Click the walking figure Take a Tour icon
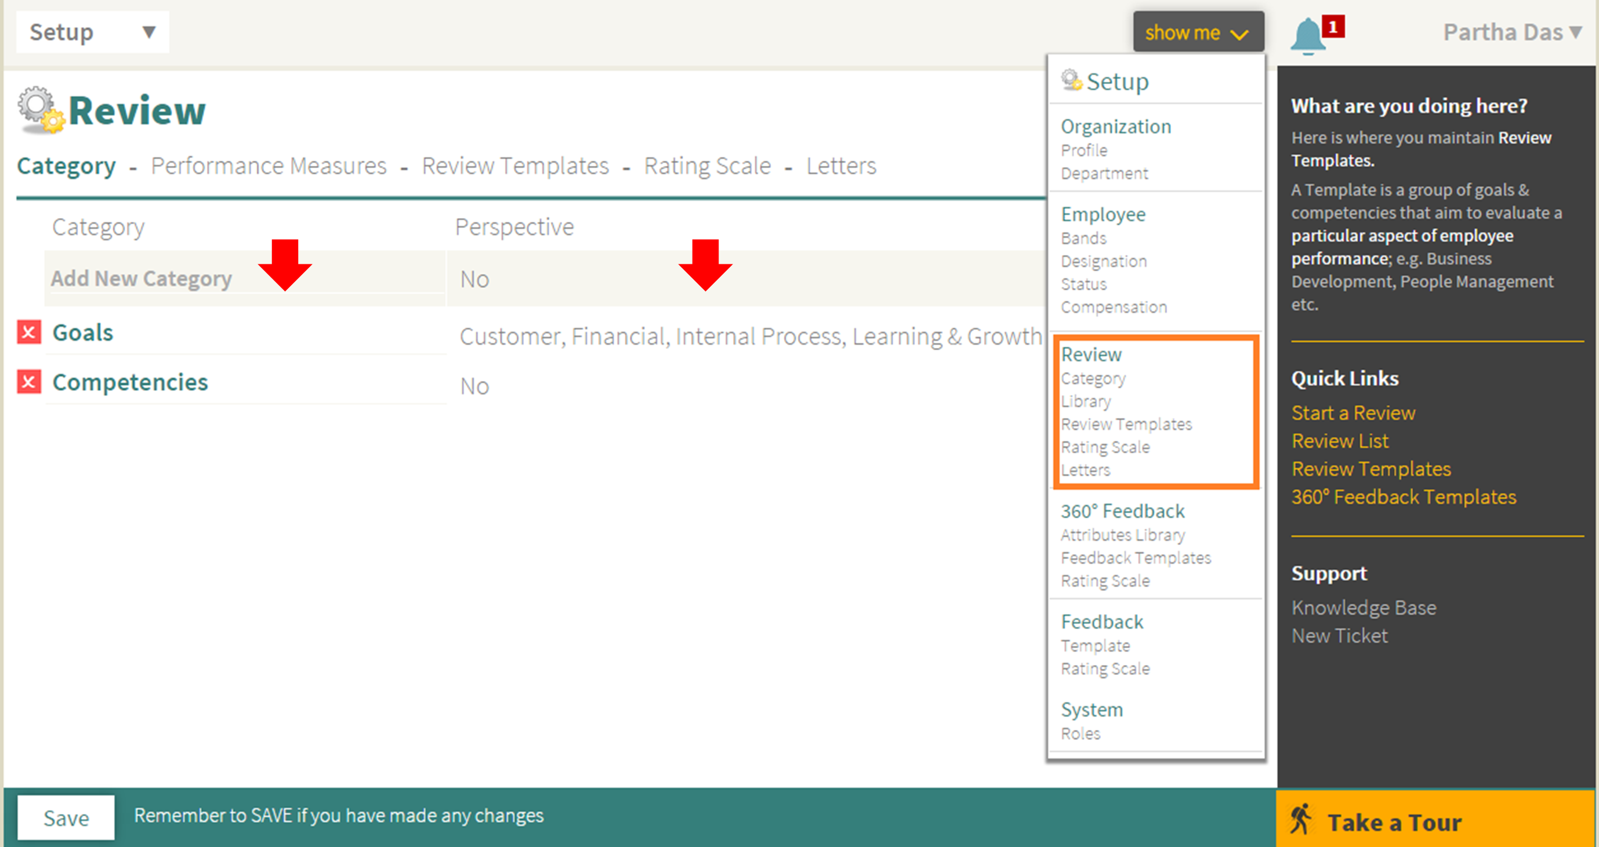This screenshot has width=1599, height=847. pos(1300,820)
